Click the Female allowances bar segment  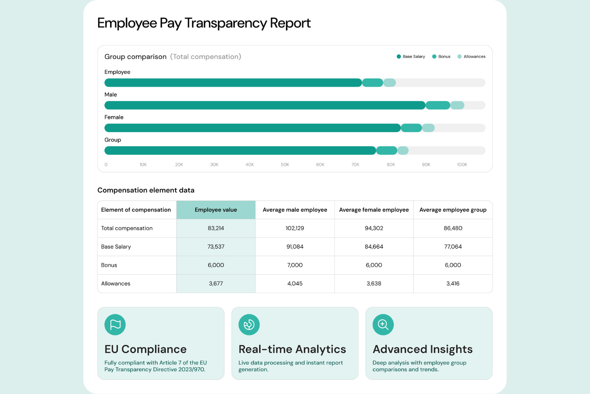[429, 128]
